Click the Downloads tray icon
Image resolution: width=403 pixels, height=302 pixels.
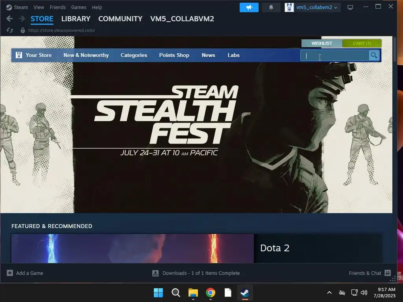pos(155,273)
